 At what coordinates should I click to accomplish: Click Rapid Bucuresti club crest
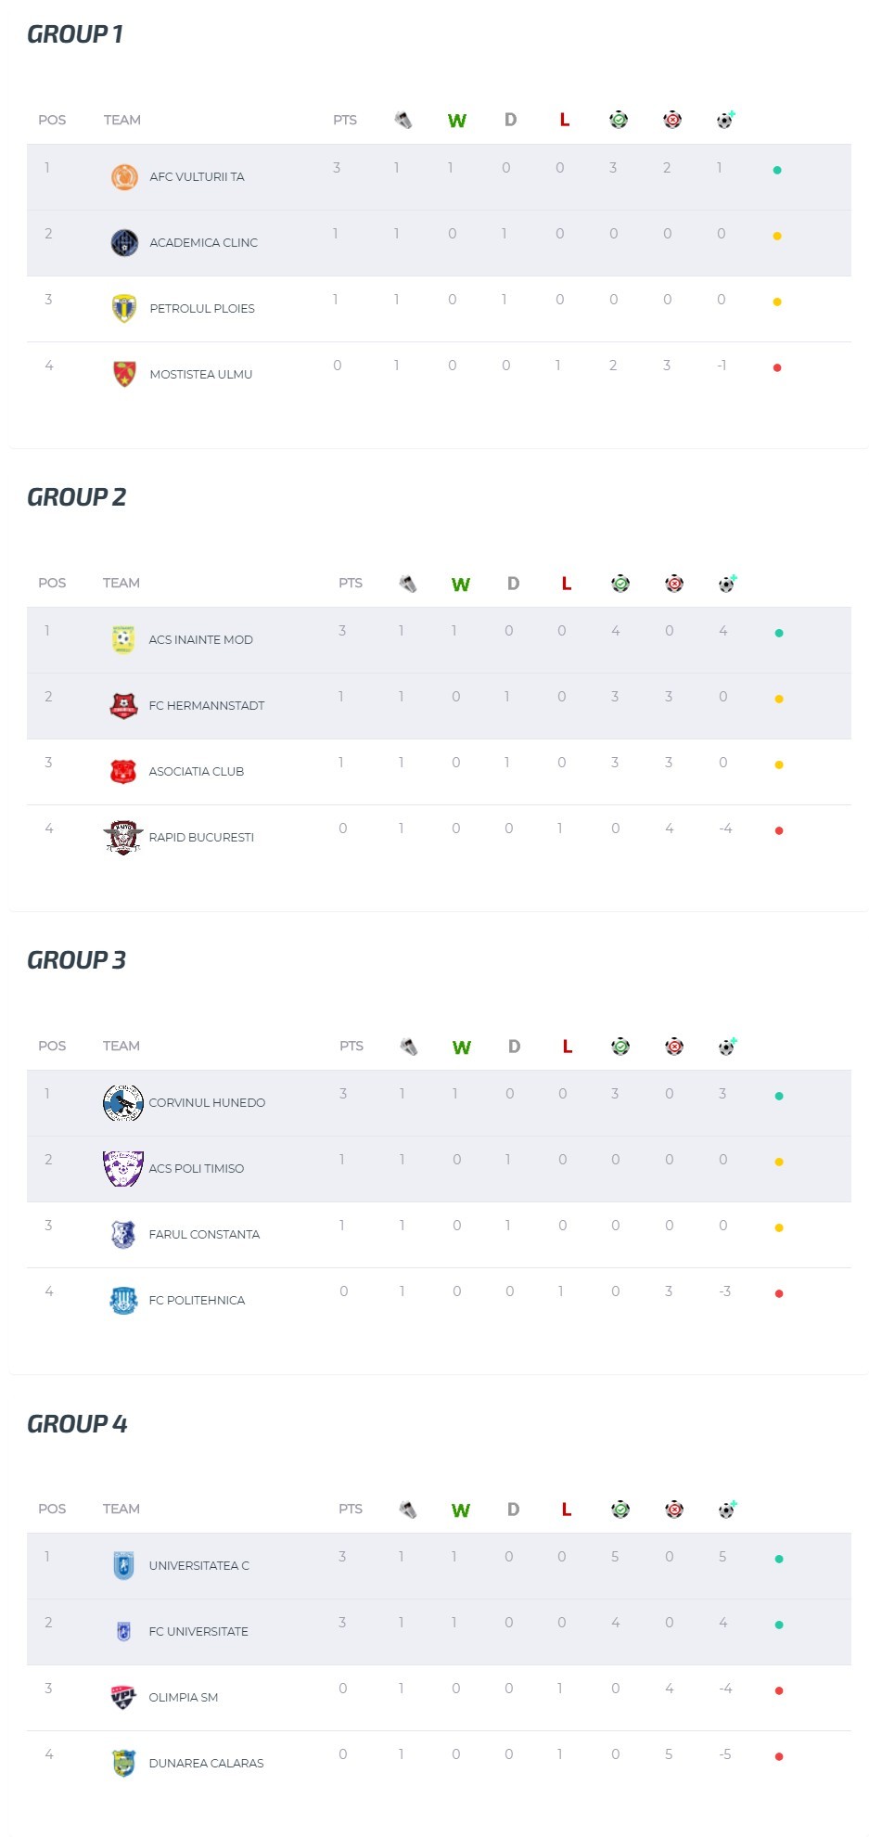pyautogui.click(x=123, y=837)
